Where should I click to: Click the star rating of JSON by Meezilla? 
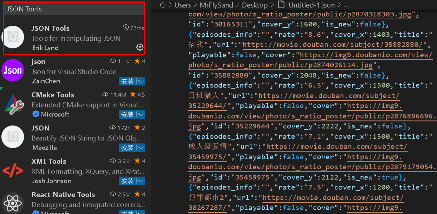[139, 128]
